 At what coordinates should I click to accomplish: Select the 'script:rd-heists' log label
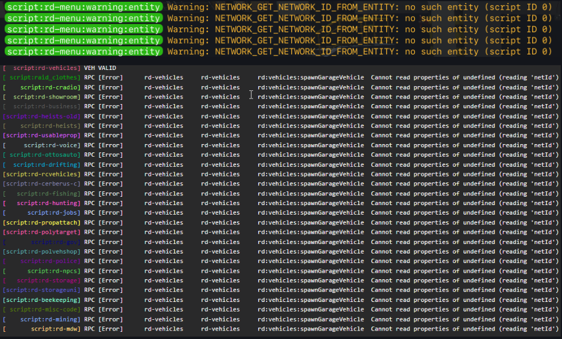point(42,126)
